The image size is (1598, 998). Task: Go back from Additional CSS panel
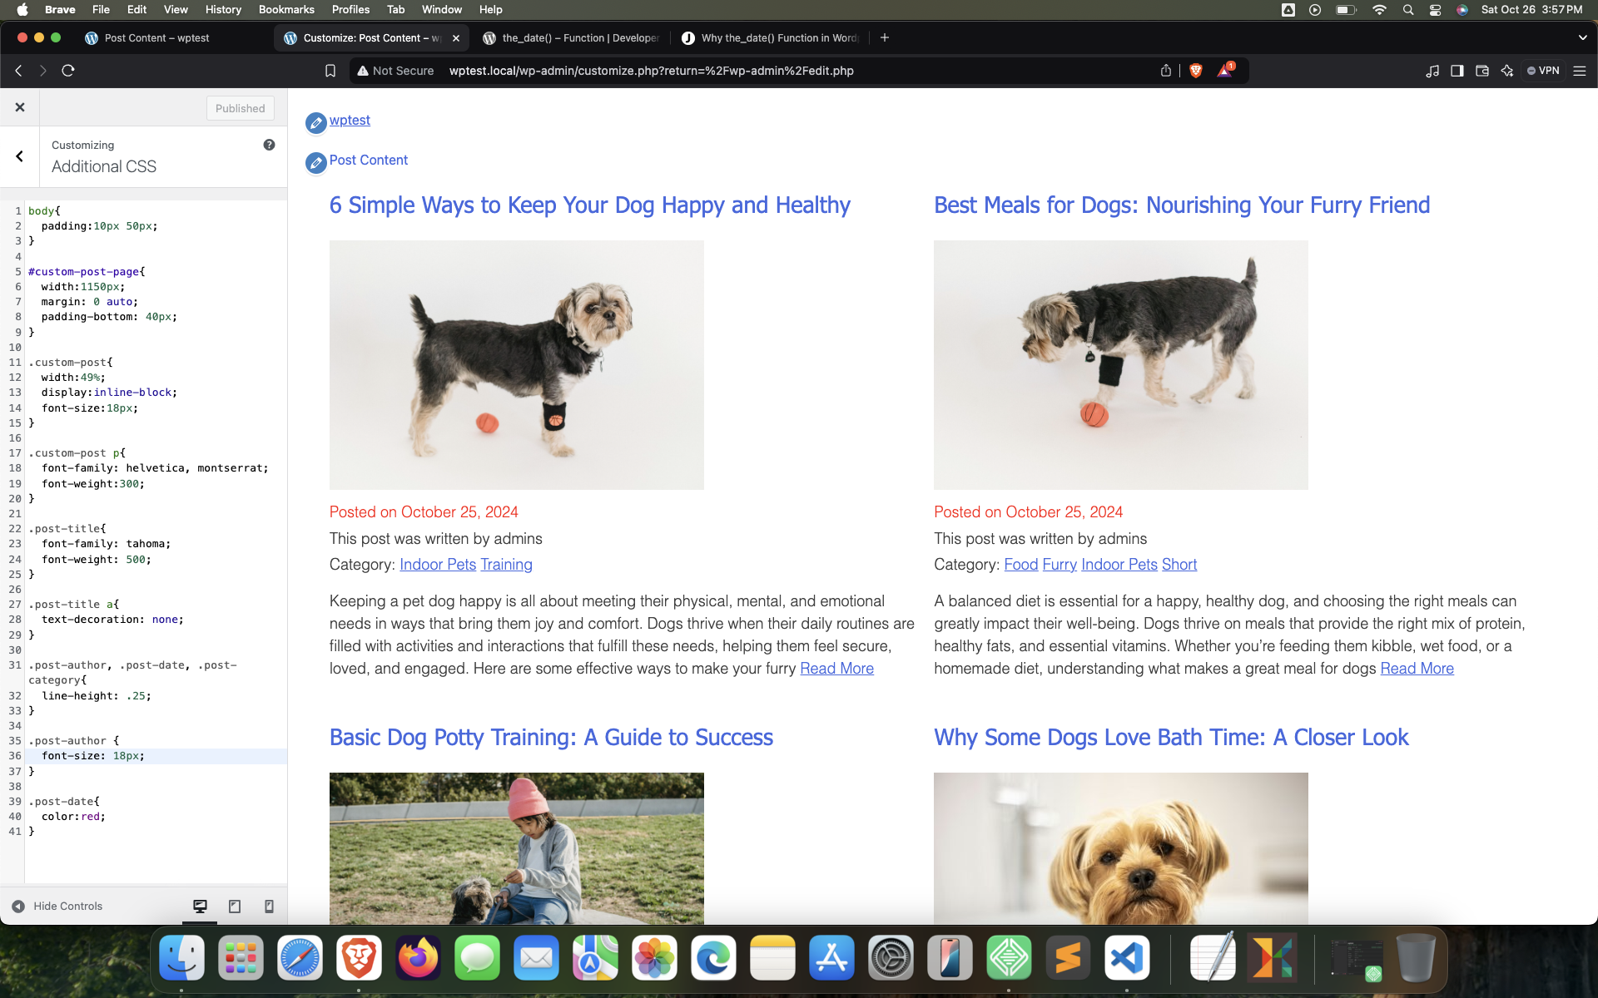(19, 156)
